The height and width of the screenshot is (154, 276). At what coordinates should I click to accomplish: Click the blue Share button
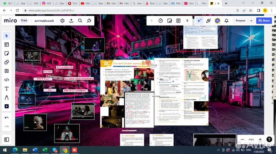point(263,21)
